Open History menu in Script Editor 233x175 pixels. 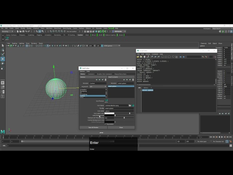click(148, 54)
